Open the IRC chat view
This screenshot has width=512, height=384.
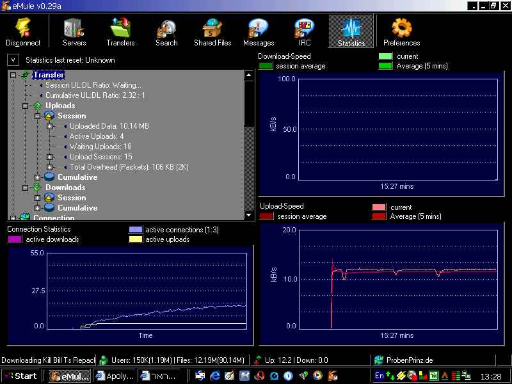point(305,32)
